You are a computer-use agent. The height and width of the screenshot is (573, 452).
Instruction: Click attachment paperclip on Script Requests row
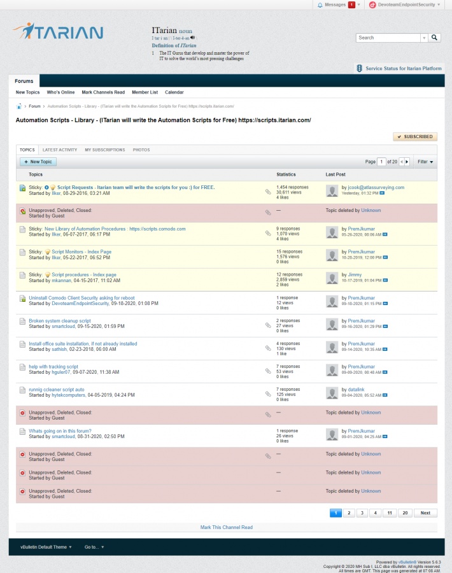[268, 192]
